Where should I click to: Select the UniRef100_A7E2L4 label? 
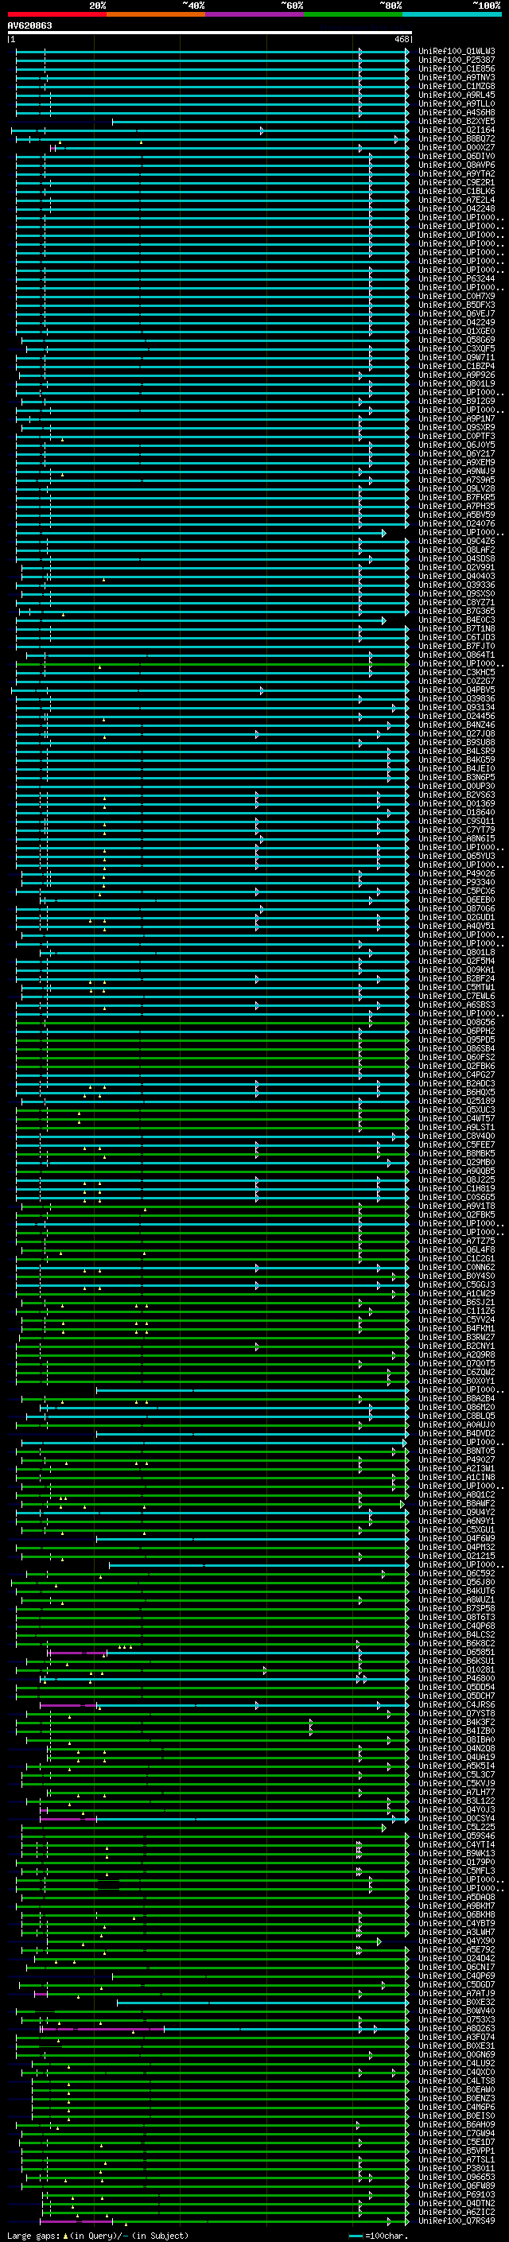point(457,200)
